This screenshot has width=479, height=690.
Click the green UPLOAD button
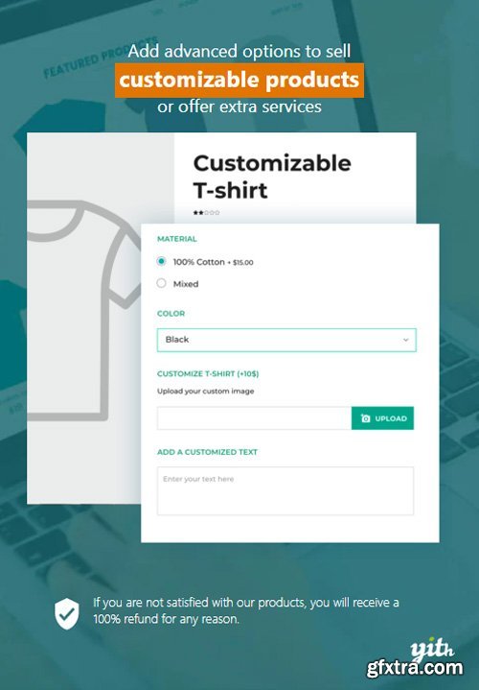(x=382, y=418)
